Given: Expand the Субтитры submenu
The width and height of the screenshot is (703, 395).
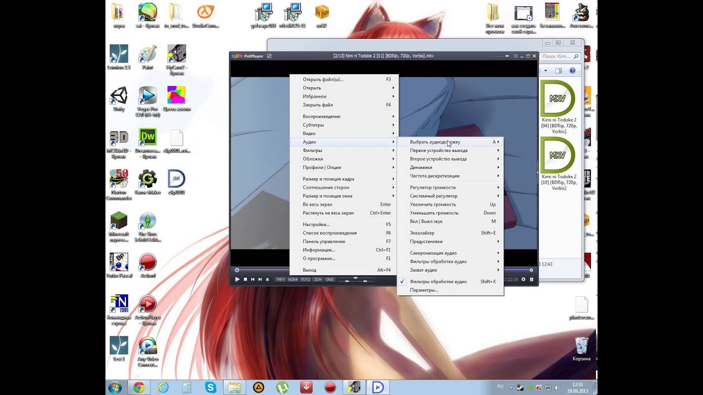Looking at the screenshot, I should 344,125.
